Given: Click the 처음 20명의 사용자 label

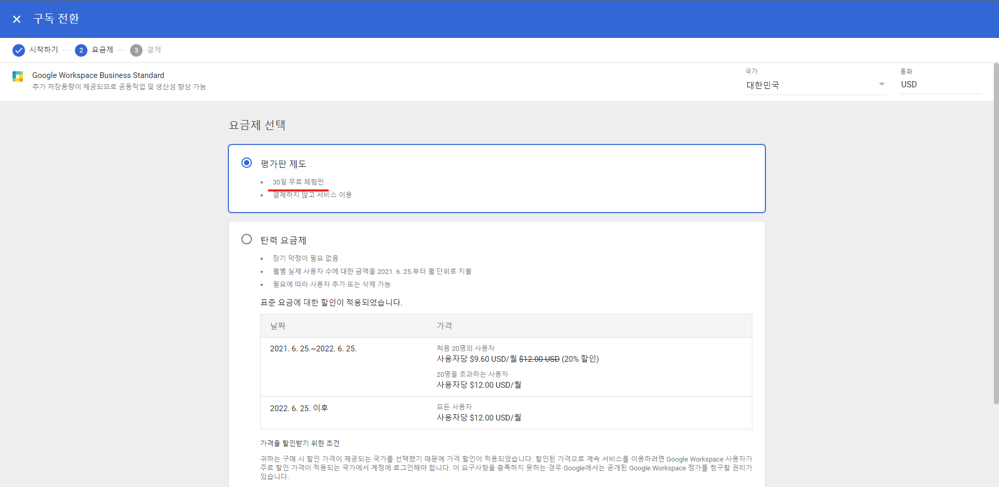Looking at the screenshot, I should tap(466, 348).
